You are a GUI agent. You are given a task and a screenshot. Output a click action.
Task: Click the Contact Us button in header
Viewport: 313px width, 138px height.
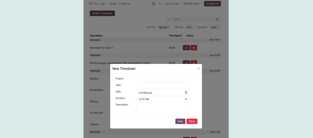pos(212,4)
